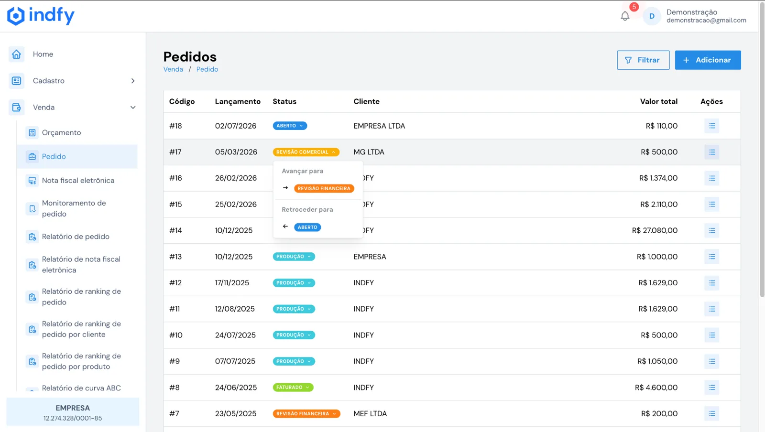Open Nota fiscal eletrônica page
Screen dimensions: 765x432
click(78, 180)
